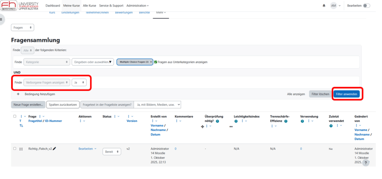Viewport: 382px width, 179px height.
Task: Click the Eingeben oder auswählen category field
Action: click(x=93, y=62)
